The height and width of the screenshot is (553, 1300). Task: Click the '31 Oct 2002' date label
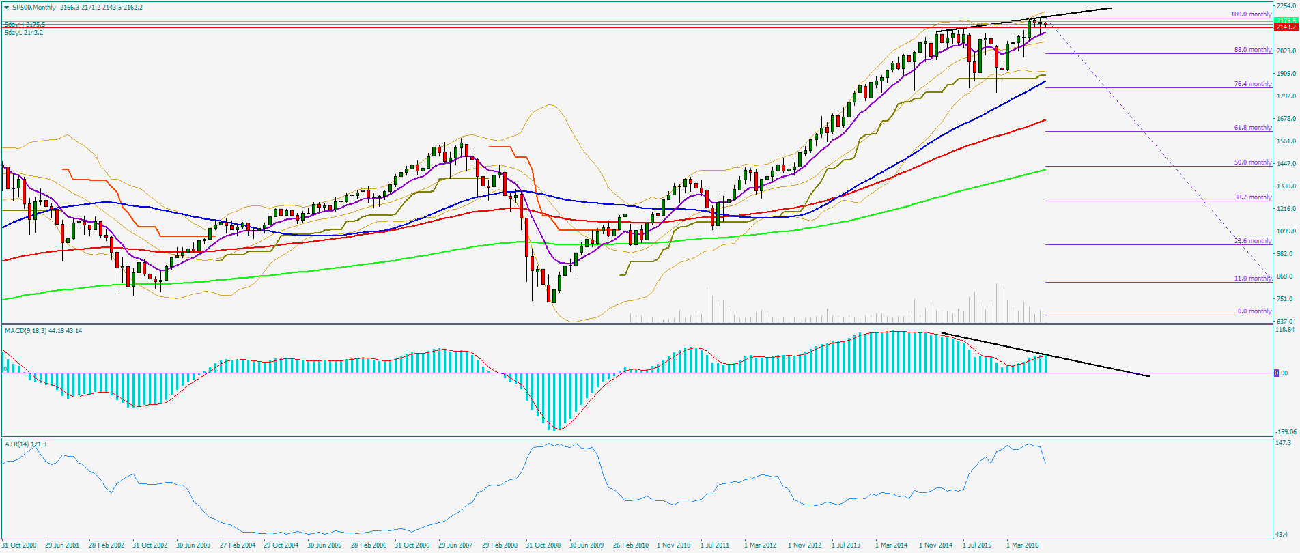[150, 545]
